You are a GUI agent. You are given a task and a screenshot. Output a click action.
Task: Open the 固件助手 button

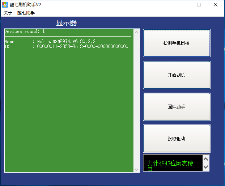(x=177, y=107)
